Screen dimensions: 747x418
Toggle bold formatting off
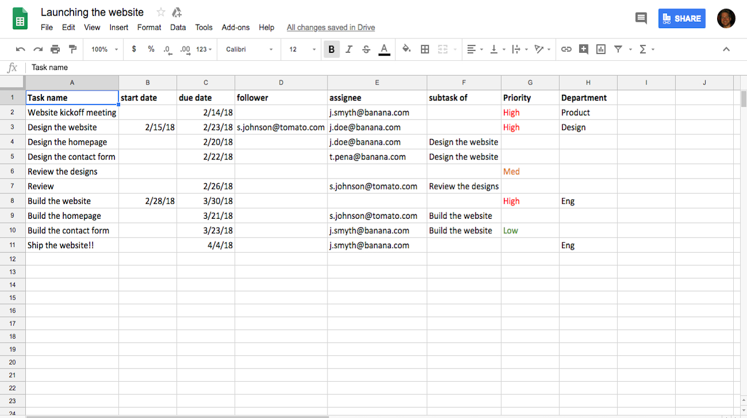coord(332,49)
